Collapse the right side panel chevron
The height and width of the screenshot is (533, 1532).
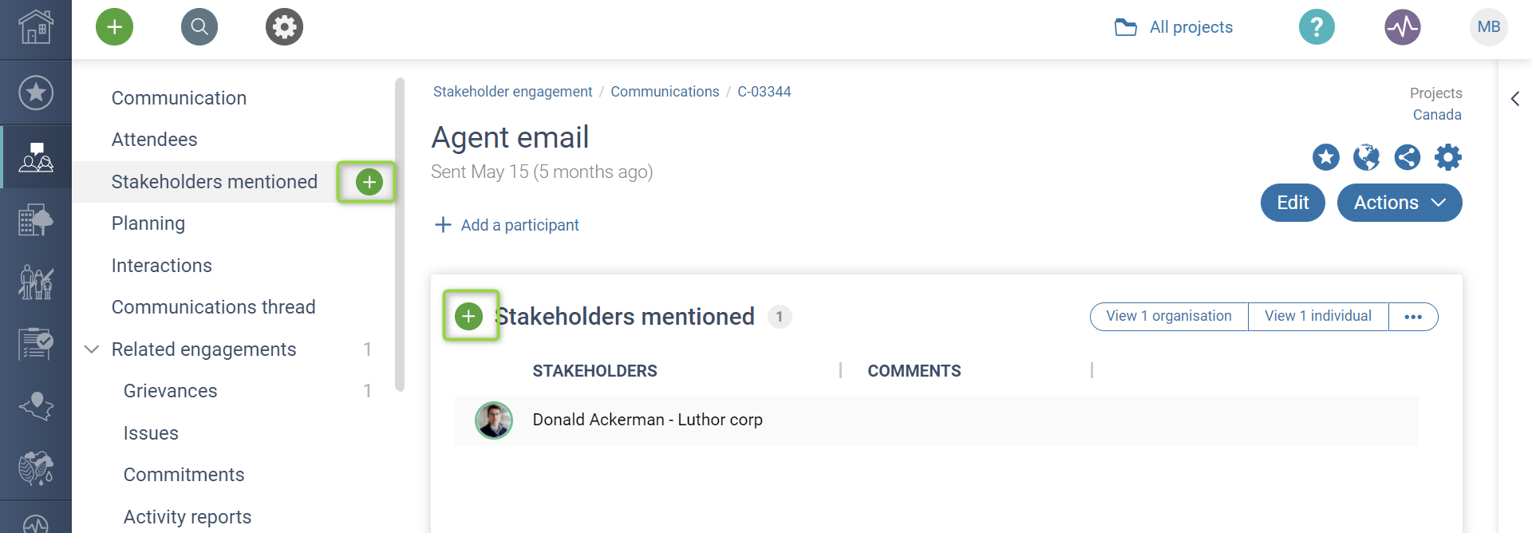pyautogui.click(x=1514, y=99)
